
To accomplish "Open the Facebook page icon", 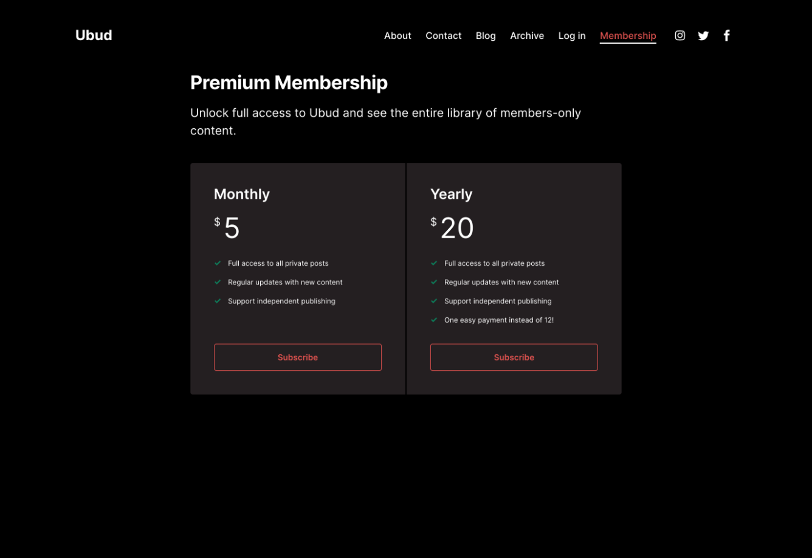I will tap(726, 36).
